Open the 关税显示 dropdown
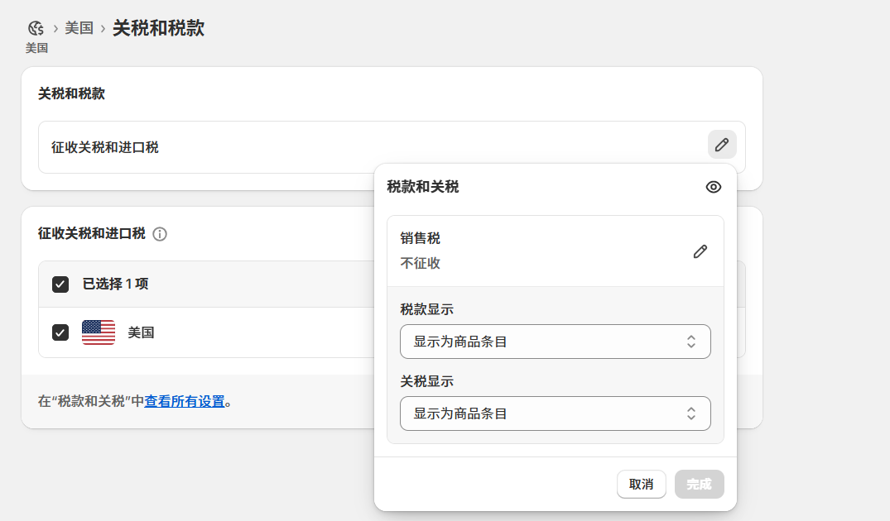 (x=555, y=413)
